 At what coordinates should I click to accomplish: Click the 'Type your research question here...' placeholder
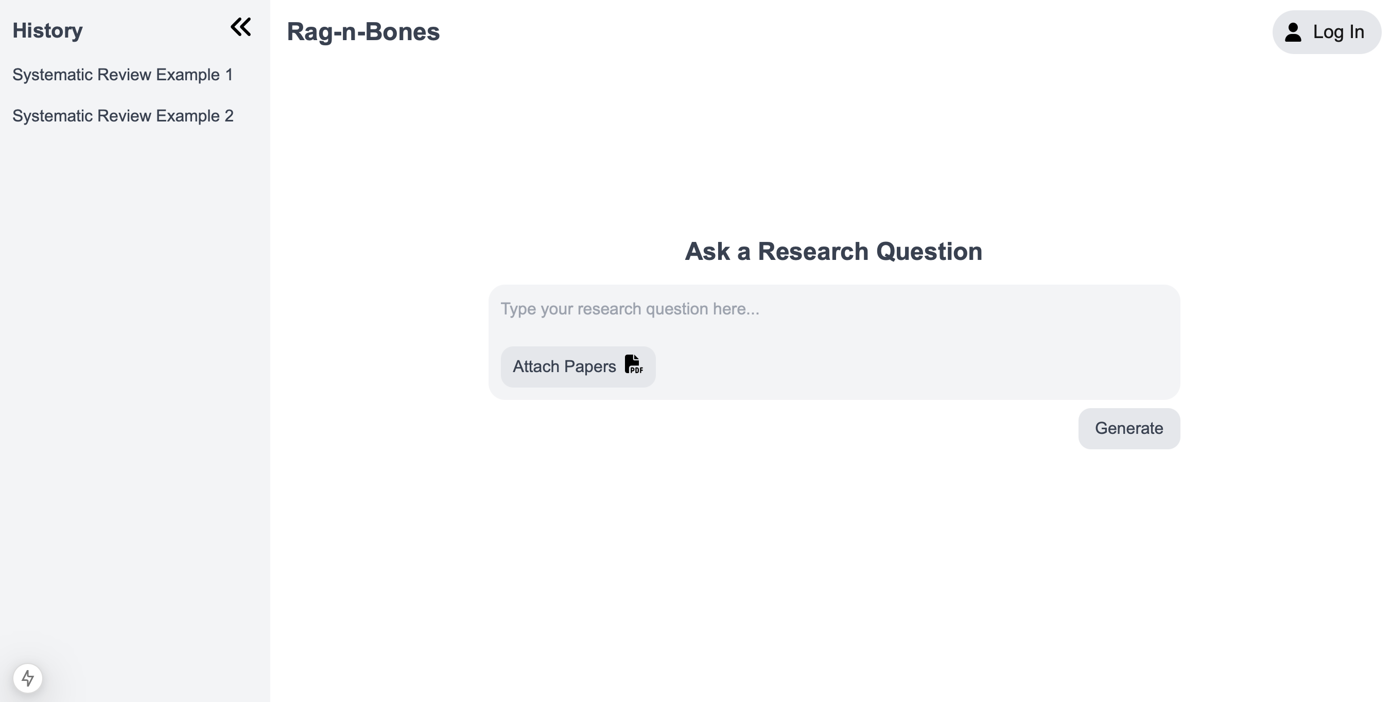coord(630,309)
